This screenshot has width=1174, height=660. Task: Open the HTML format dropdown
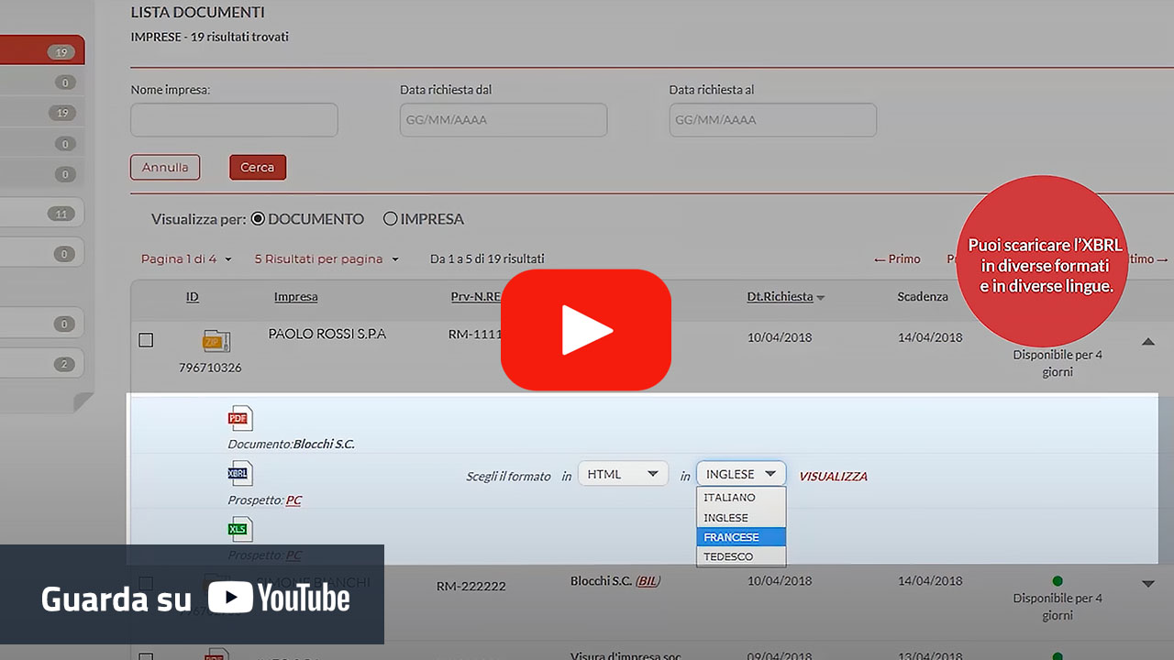[623, 474]
